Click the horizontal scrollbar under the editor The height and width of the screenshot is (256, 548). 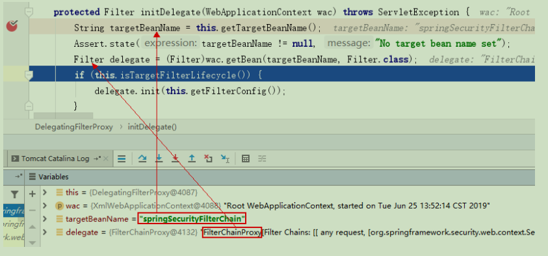coord(64,116)
